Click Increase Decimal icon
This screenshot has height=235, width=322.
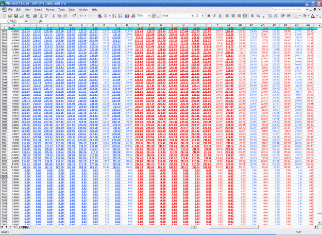[x=269, y=16]
